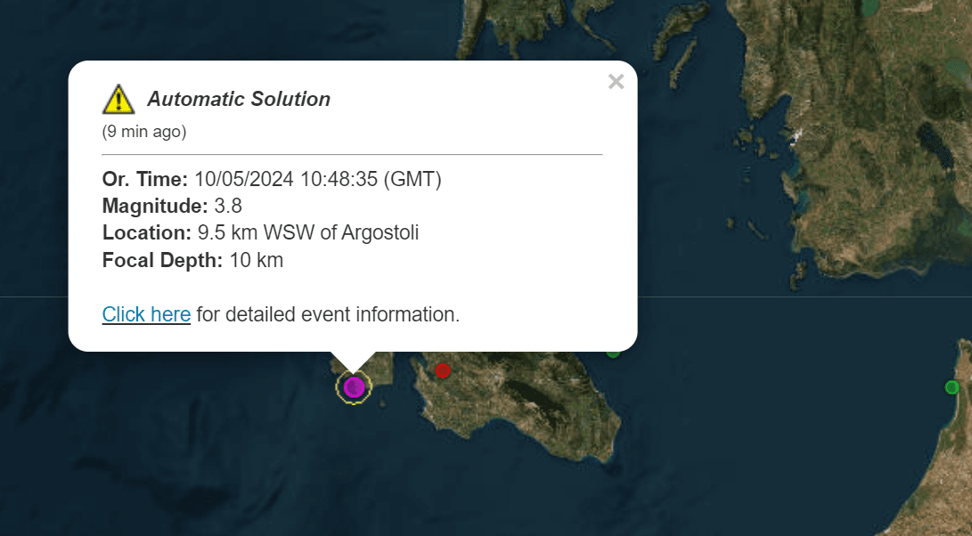Close the earthquake info popup
The width and height of the screenshot is (972, 536).
pyautogui.click(x=616, y=82)
